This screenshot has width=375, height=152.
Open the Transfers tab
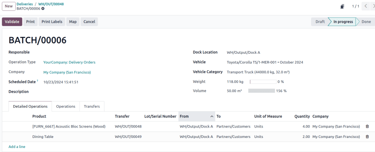92,106
